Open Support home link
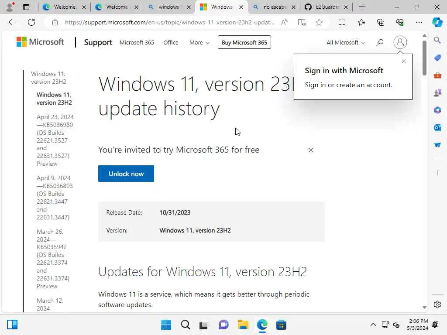Viewport: 447px width, 335px height. [98, 42]
